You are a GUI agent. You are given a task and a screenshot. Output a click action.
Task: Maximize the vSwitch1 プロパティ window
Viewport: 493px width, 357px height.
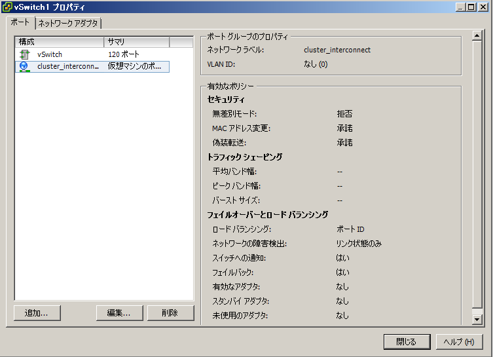point(471,7)
